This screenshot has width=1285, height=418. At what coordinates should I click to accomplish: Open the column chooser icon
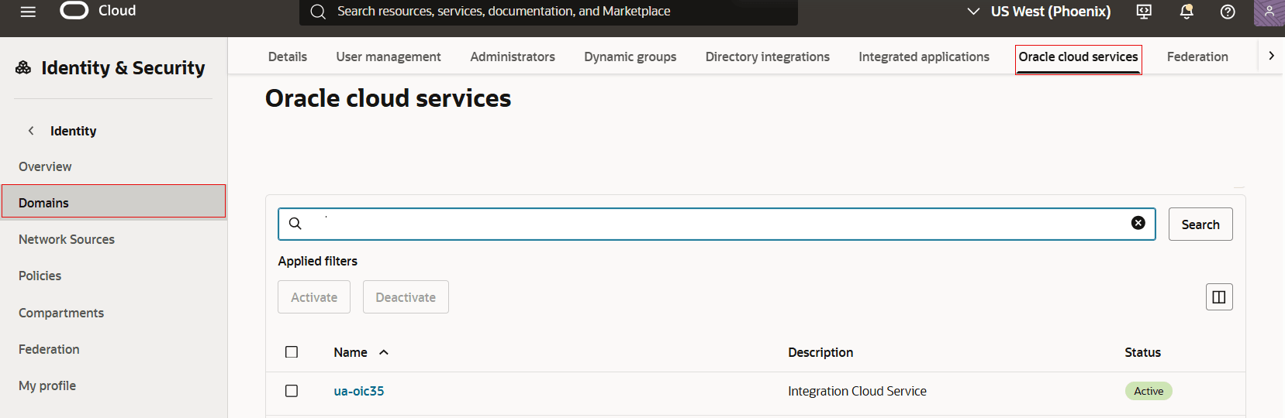tap(1219, 297)
